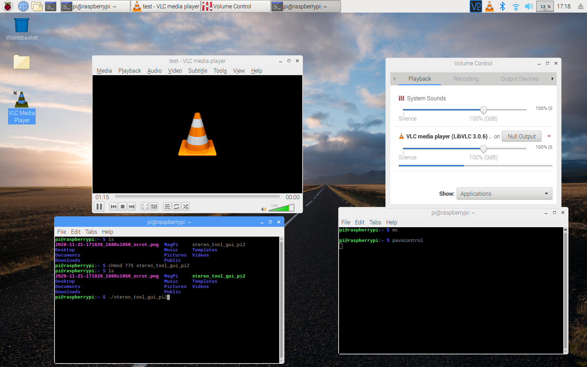
Task: Adjust the VLC green volume wedge
Action: [281, 208]
